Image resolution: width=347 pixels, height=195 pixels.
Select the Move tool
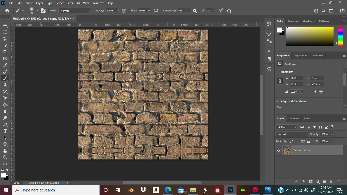tap(5, 25)
